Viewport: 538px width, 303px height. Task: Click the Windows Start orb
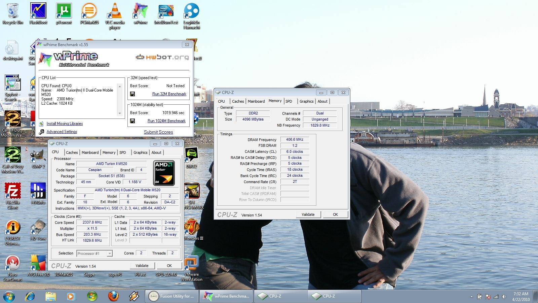pos(9,296)
